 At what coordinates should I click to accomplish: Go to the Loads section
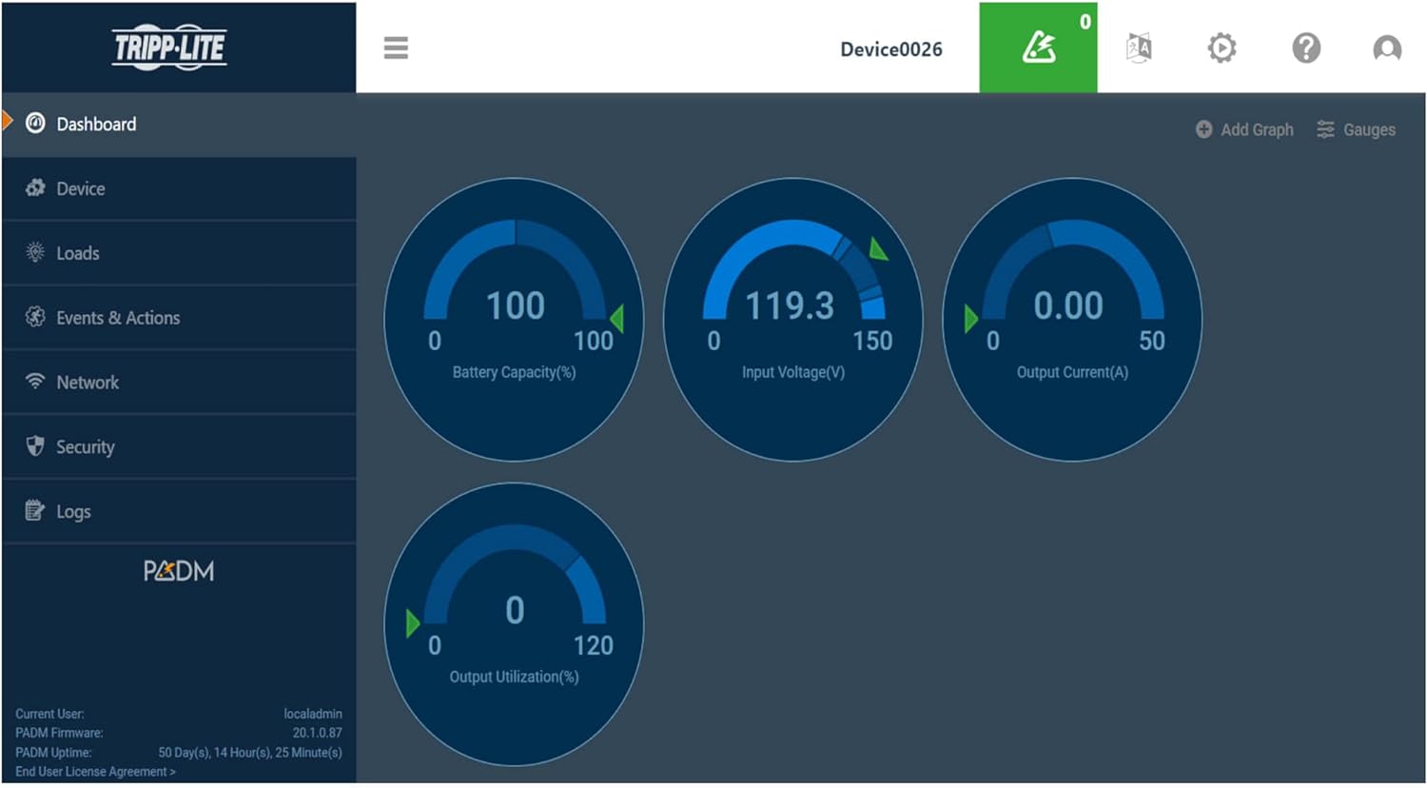click(x=78, y=253)
